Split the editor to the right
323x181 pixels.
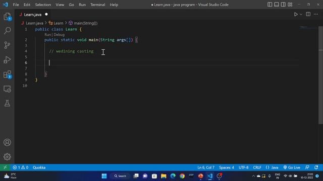(x=308, y=14)
